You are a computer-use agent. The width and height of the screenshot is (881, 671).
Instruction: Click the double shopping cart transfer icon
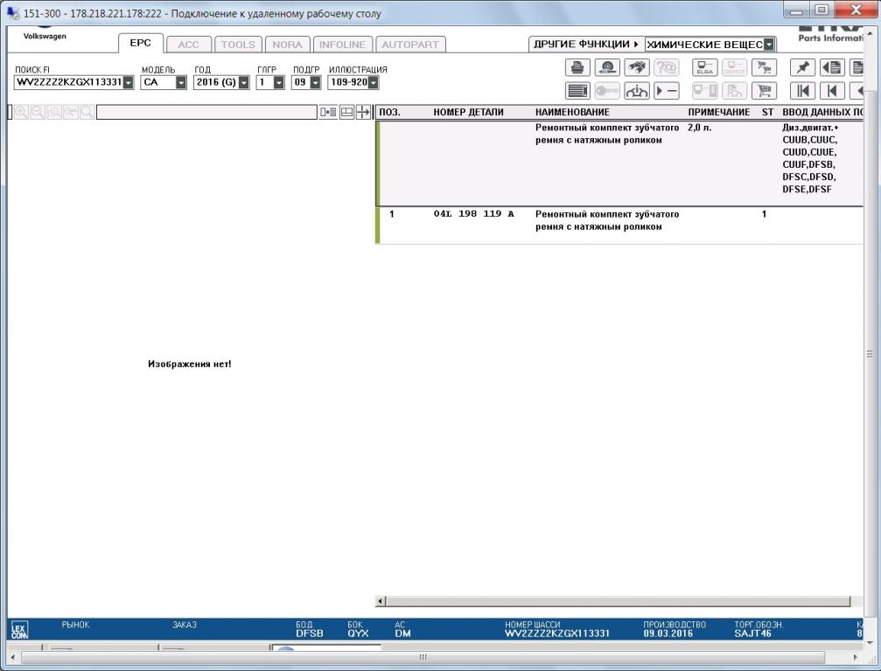(764, 67)
